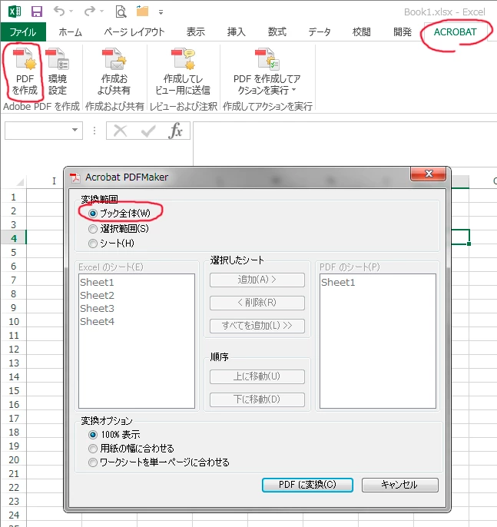Open the Redo history dropdown arrow
Screen dimensions: 497x527
click(101, 12)
